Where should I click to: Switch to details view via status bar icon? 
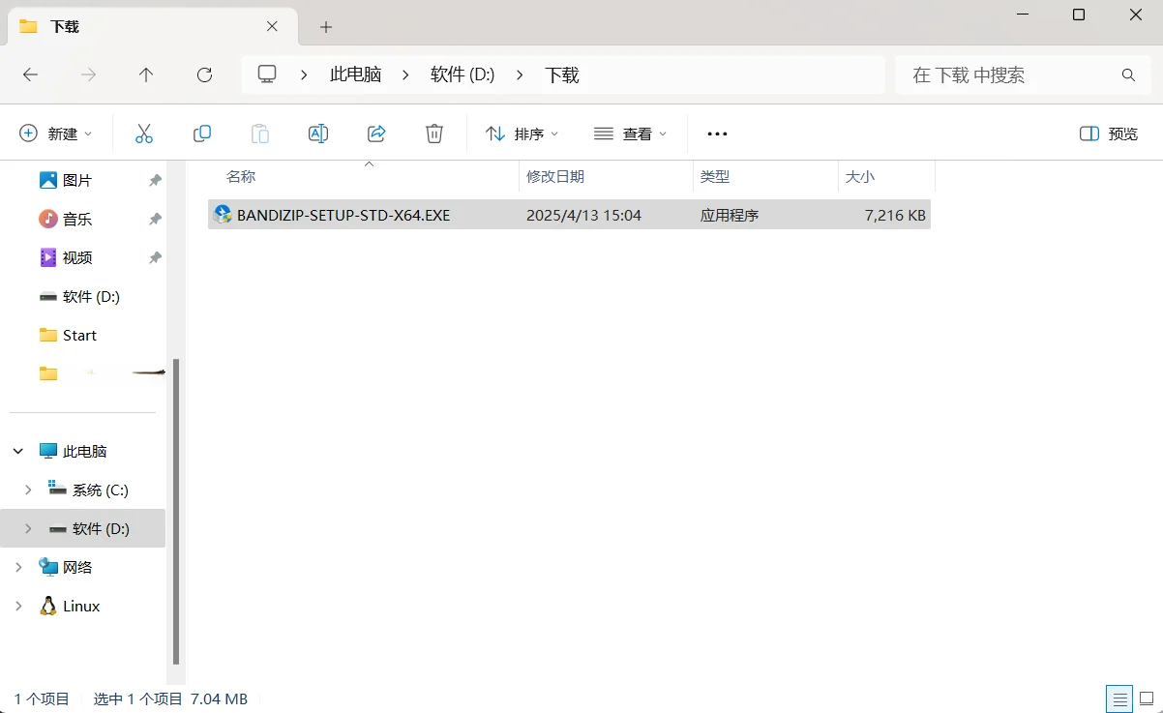1119,698
